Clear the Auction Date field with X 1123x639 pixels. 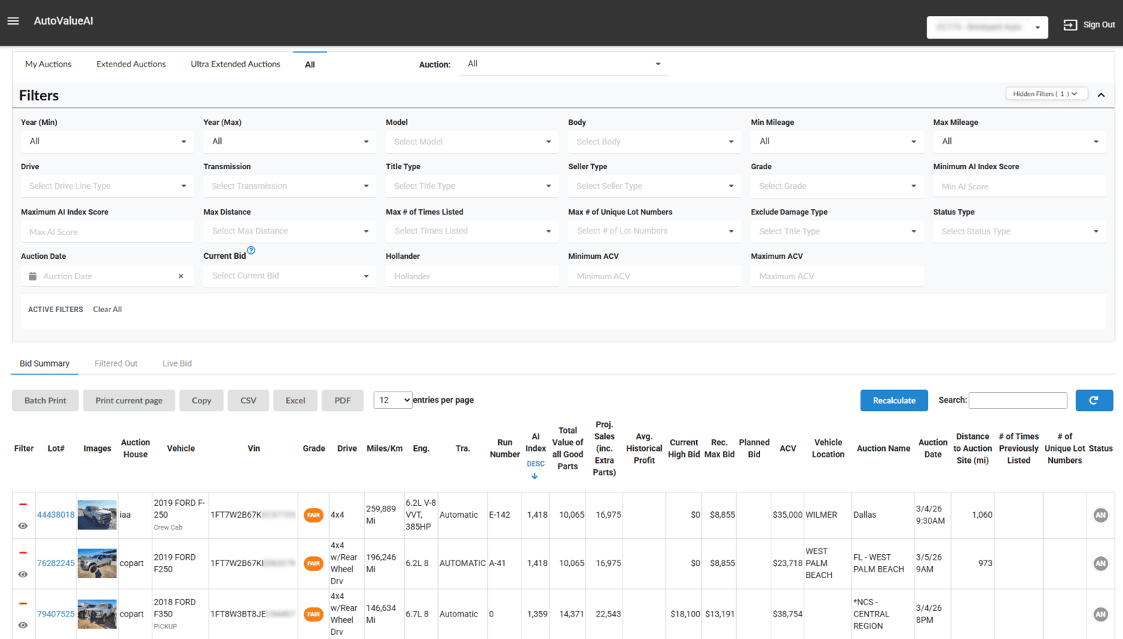[181, 276]
